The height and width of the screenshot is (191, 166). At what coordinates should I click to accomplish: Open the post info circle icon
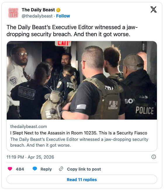point(153,157)
